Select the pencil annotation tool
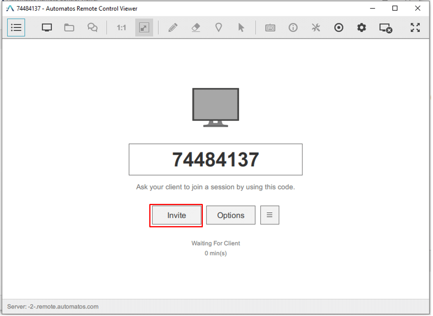 (173, 27)
